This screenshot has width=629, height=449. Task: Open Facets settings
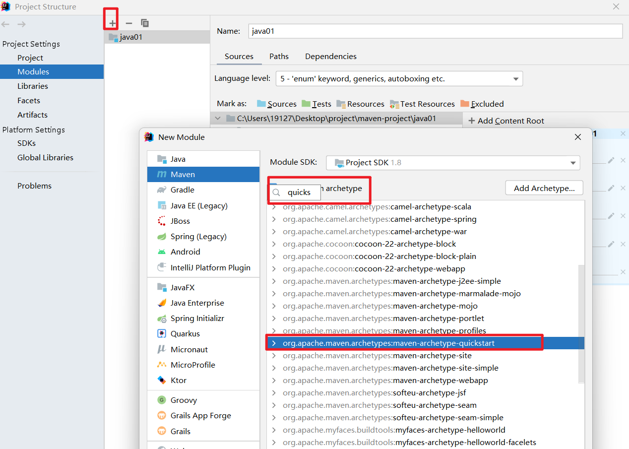29,100
